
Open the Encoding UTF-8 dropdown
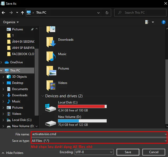(x=94, y=152)
